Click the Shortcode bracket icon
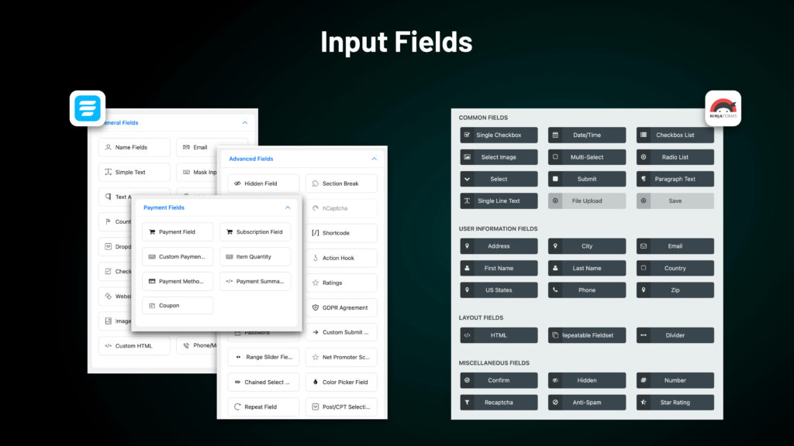Image resolution: width=794 pixels, height=446 pixels. coord(316,233)
